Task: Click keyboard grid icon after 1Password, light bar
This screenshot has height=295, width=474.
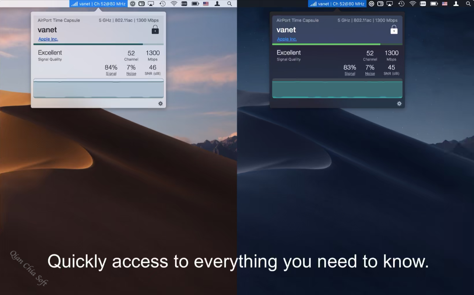Action: click(x=141, y=3)
